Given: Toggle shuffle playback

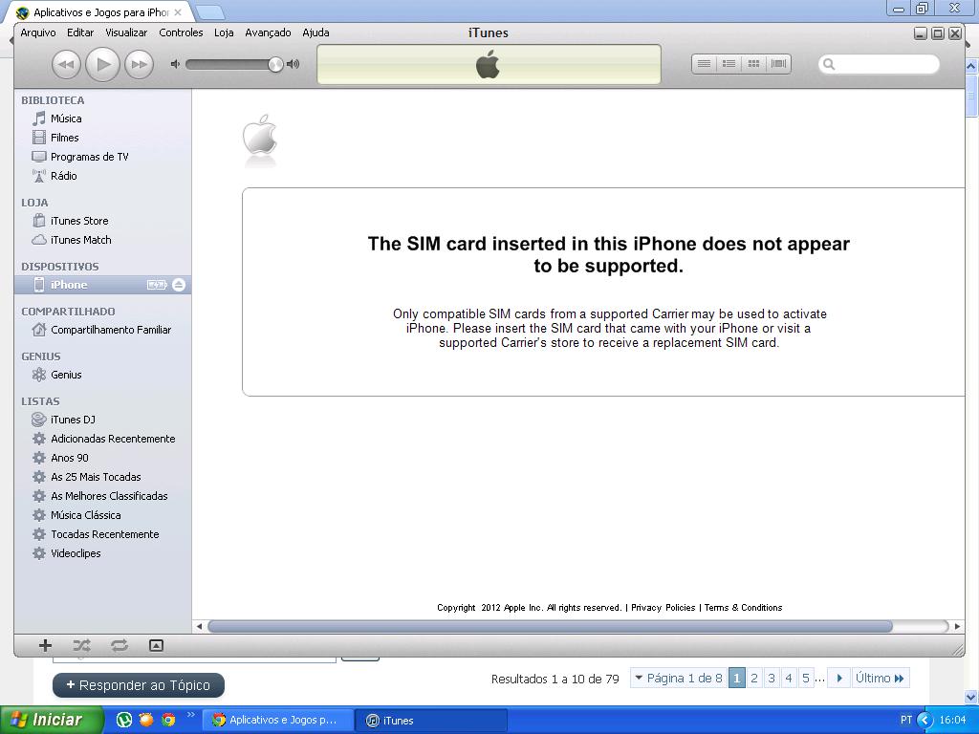Looking at the screenshot, I should (82, 645).
